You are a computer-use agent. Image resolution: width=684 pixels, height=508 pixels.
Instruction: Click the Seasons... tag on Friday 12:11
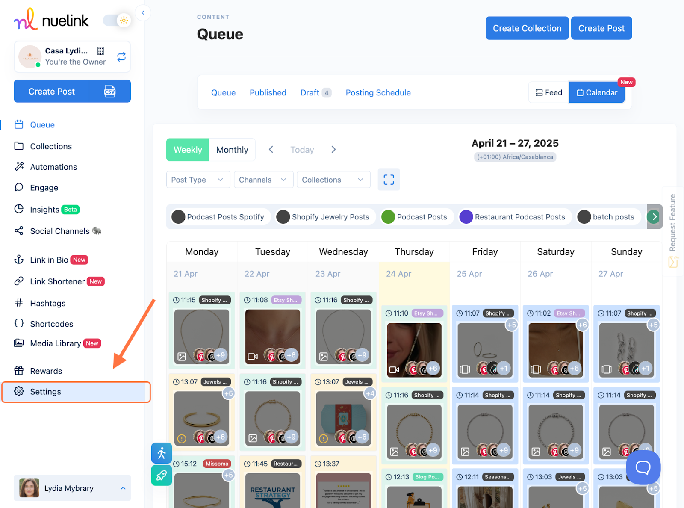coord(498,477)
